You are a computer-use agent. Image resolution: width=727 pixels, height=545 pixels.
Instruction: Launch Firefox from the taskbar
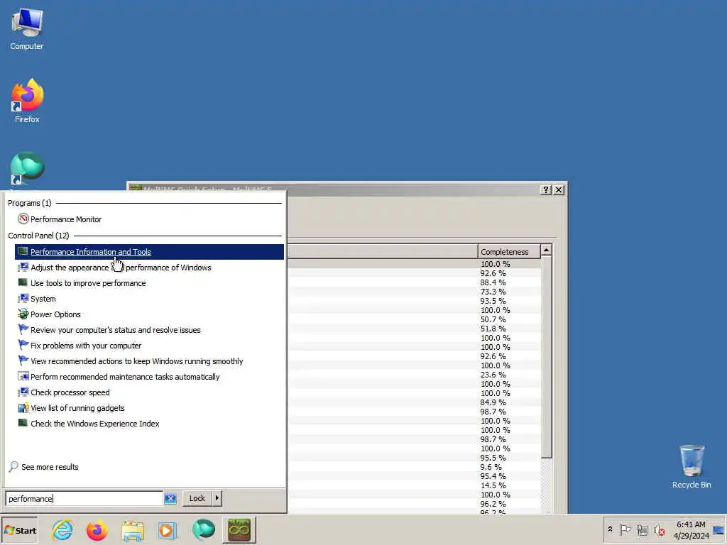(x=97, y=531)
